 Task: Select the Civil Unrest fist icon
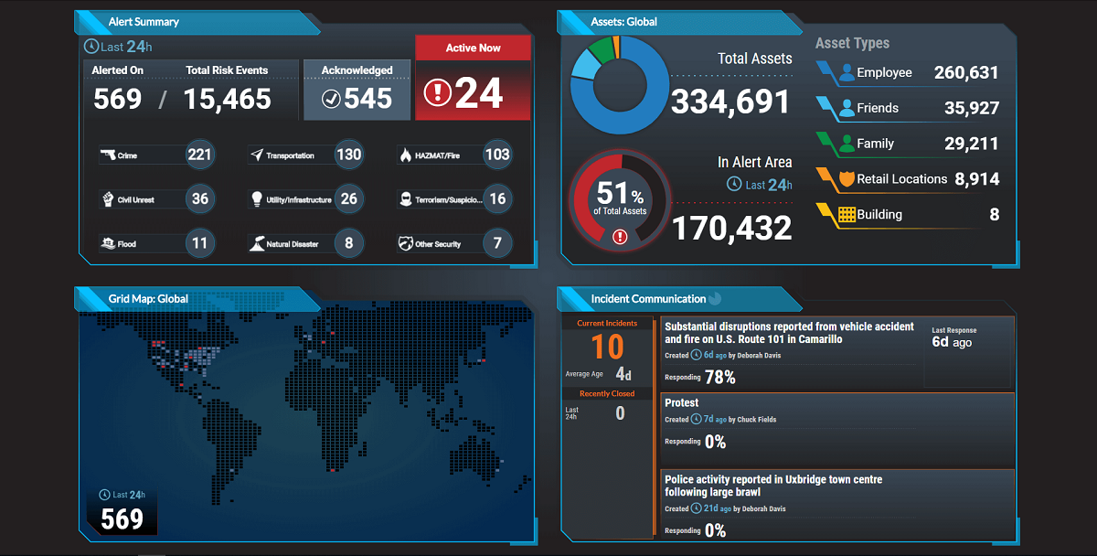tap(108, 199)
